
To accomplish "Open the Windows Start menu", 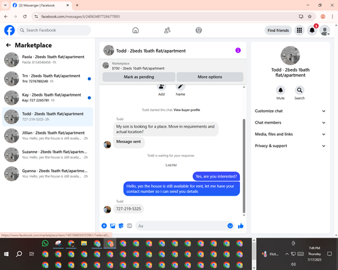I will pos(6,254).
